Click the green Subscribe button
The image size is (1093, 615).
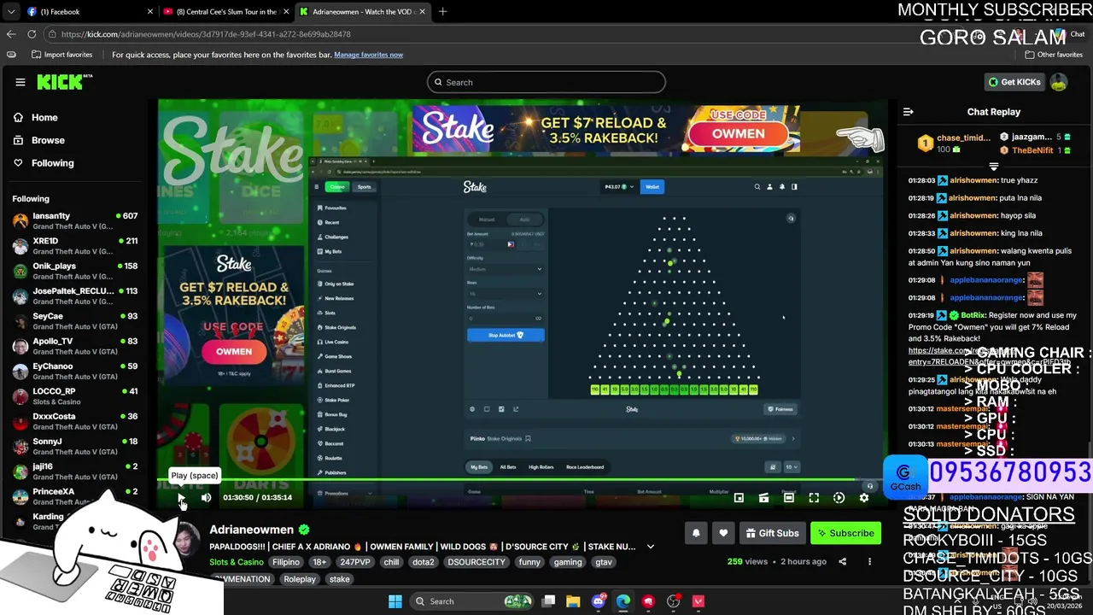coord(845,533)
